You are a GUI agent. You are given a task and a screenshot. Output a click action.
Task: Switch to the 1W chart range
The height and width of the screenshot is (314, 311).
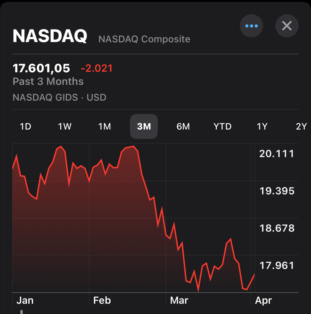pyautogui.click(x=64, y=126)
